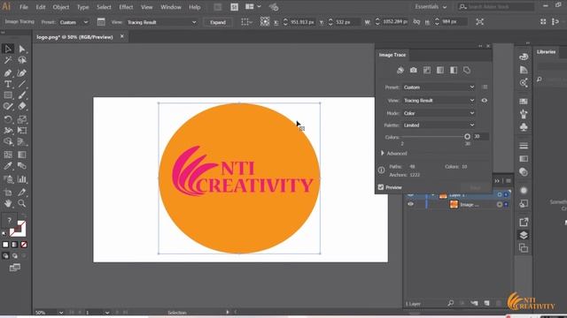The image size is (567, 318).
Task: Select the Paintbrush tool
Action: [x=21, y=95]
